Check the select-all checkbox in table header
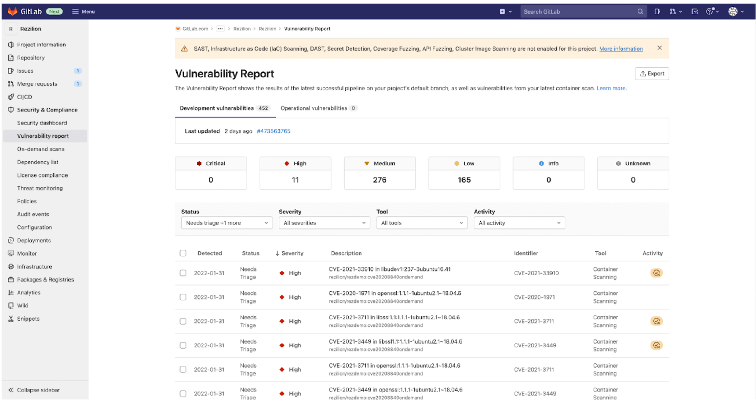Viewport: 756px width, 415px height. pyautogui.click(x=183, y=253)
